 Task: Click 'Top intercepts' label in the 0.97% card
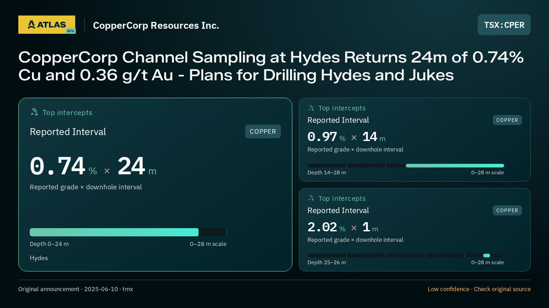click(x=342, y=108)
